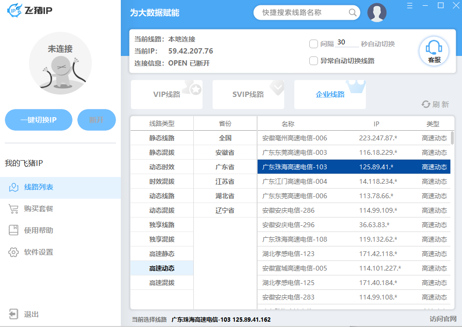
Task: Click the 退出 exit icon
Action: [14, 314]
